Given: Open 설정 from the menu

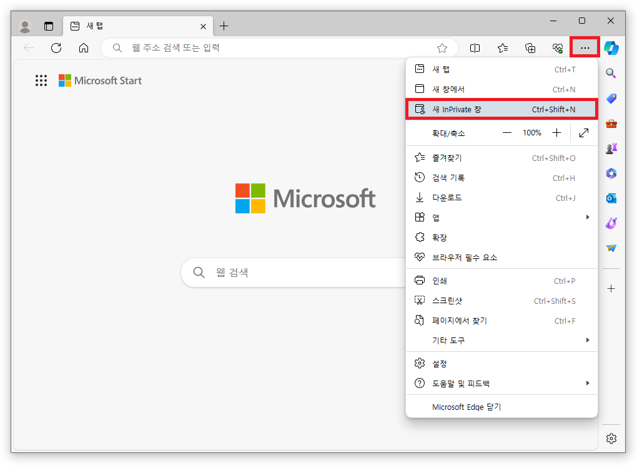Looking at the screenshot, I should (501, 363).
